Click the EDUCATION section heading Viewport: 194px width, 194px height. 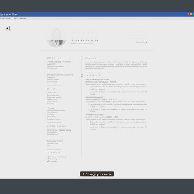(54, 58)
